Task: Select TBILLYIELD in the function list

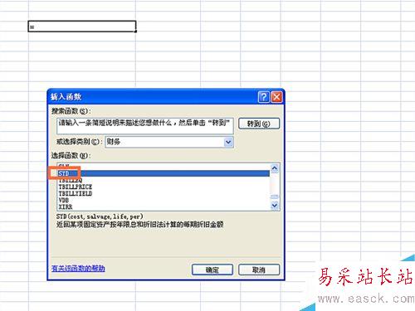Action: point(76,193)
